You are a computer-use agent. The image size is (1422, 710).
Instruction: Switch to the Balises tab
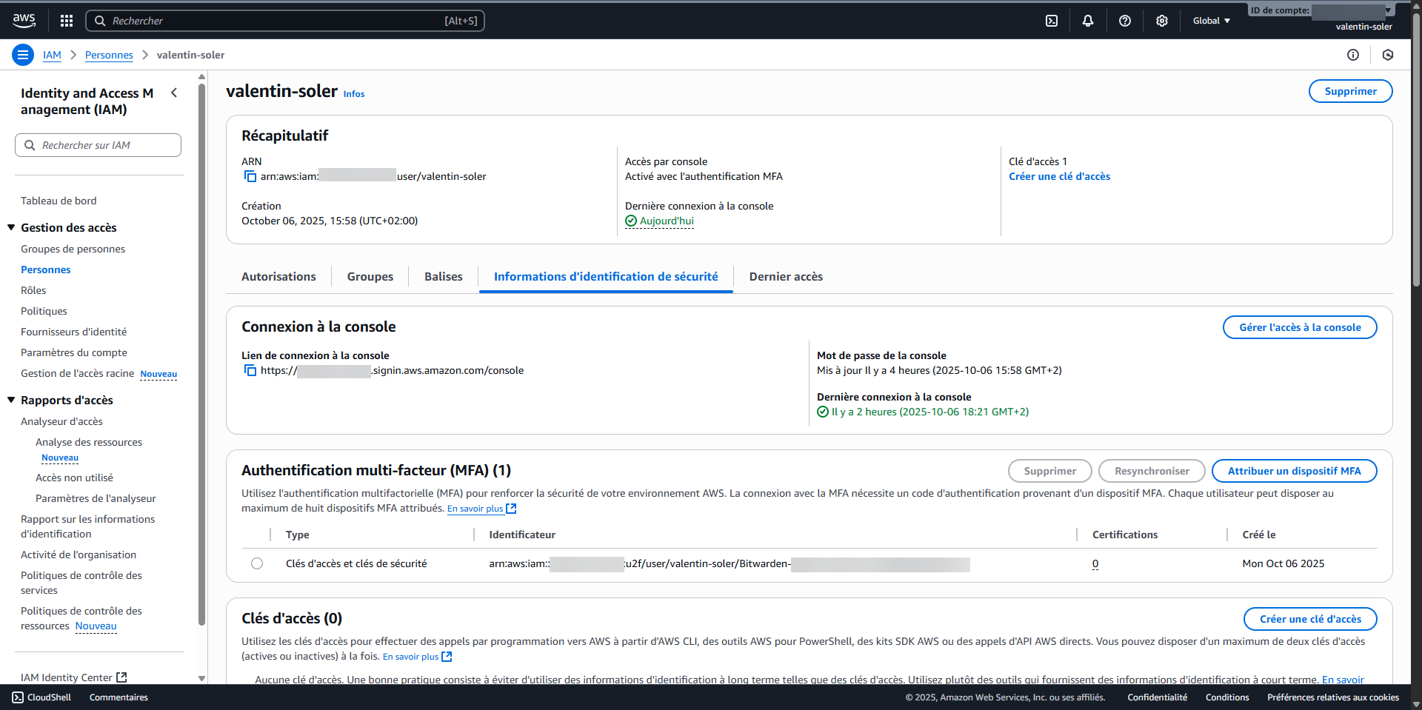click(443, 276)
